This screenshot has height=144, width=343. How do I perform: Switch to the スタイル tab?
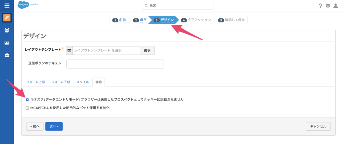pyautogui.click(x=83, y=82)
